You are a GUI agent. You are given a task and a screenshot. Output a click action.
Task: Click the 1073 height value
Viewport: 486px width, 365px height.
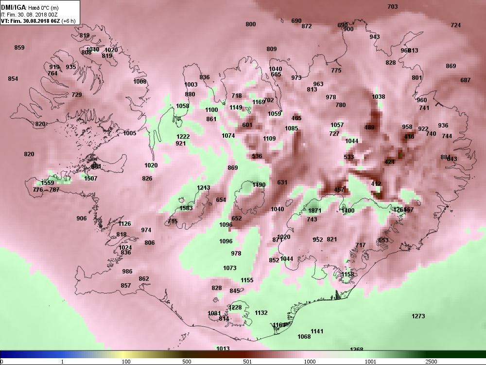point(230,268)
